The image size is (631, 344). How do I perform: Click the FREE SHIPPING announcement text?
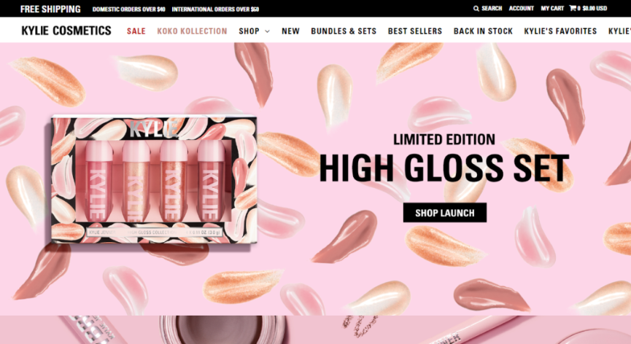(50, 9)
